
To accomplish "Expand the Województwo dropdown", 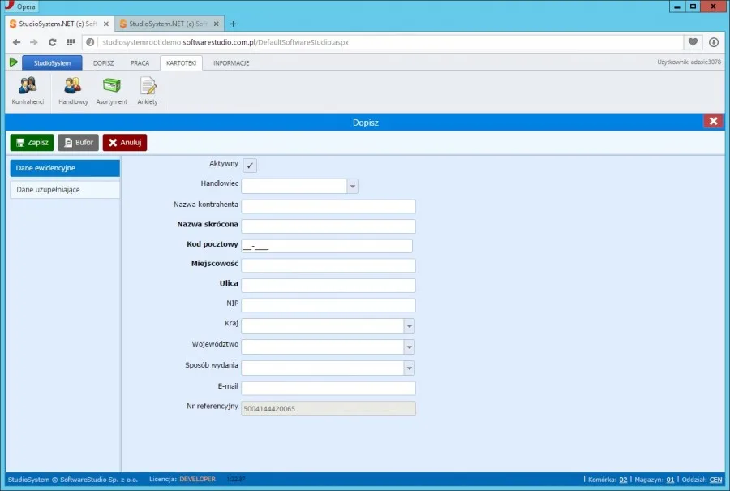I will [x=410, y=347].
